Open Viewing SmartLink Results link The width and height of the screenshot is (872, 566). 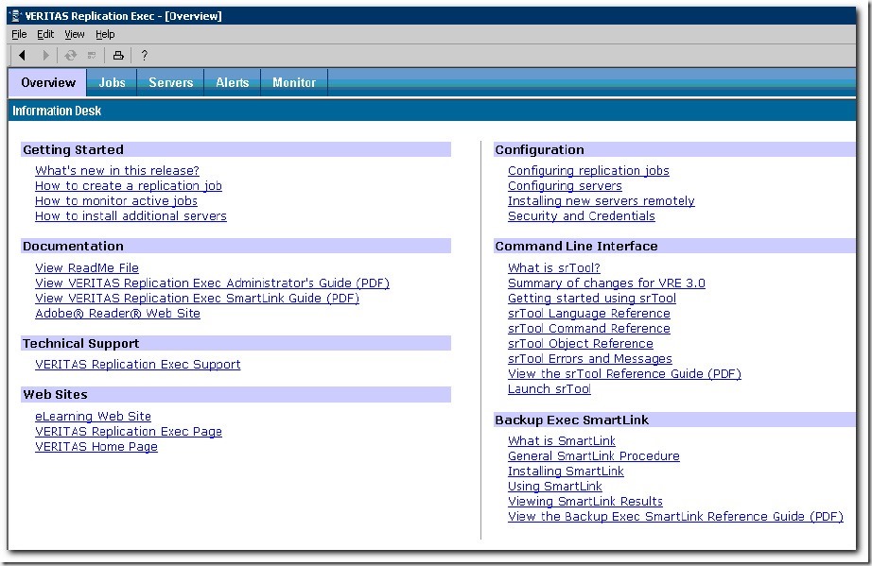pyautogui.click(x=585, y=501)
